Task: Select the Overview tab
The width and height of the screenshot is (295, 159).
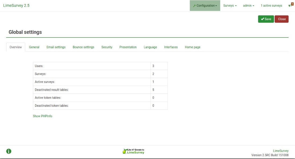Action: tap(16, 47)
